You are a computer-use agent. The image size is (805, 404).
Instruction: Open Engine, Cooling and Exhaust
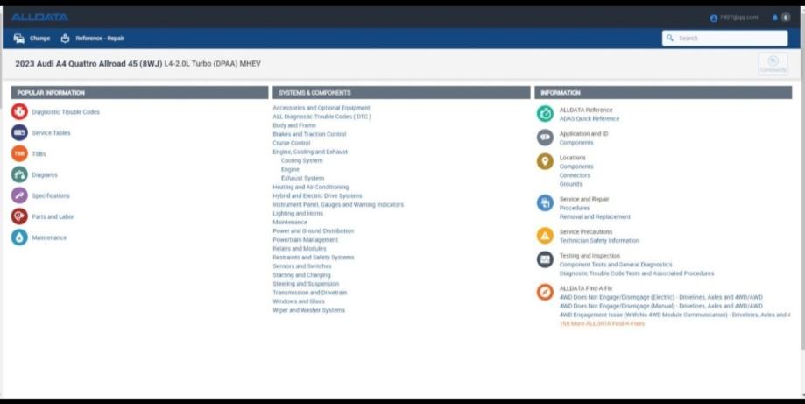click(310, 152)
